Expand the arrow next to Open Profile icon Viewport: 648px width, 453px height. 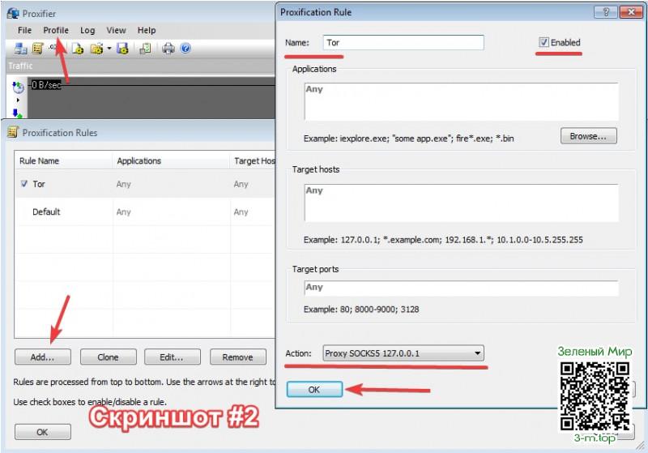[x=109, y=49]
